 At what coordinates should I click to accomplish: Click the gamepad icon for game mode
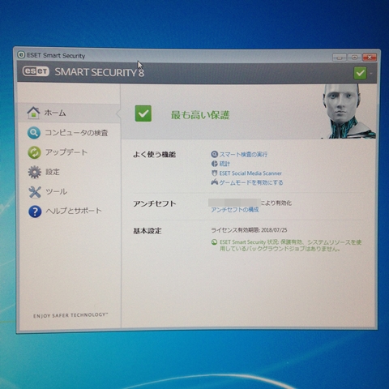tap(215, 182)
